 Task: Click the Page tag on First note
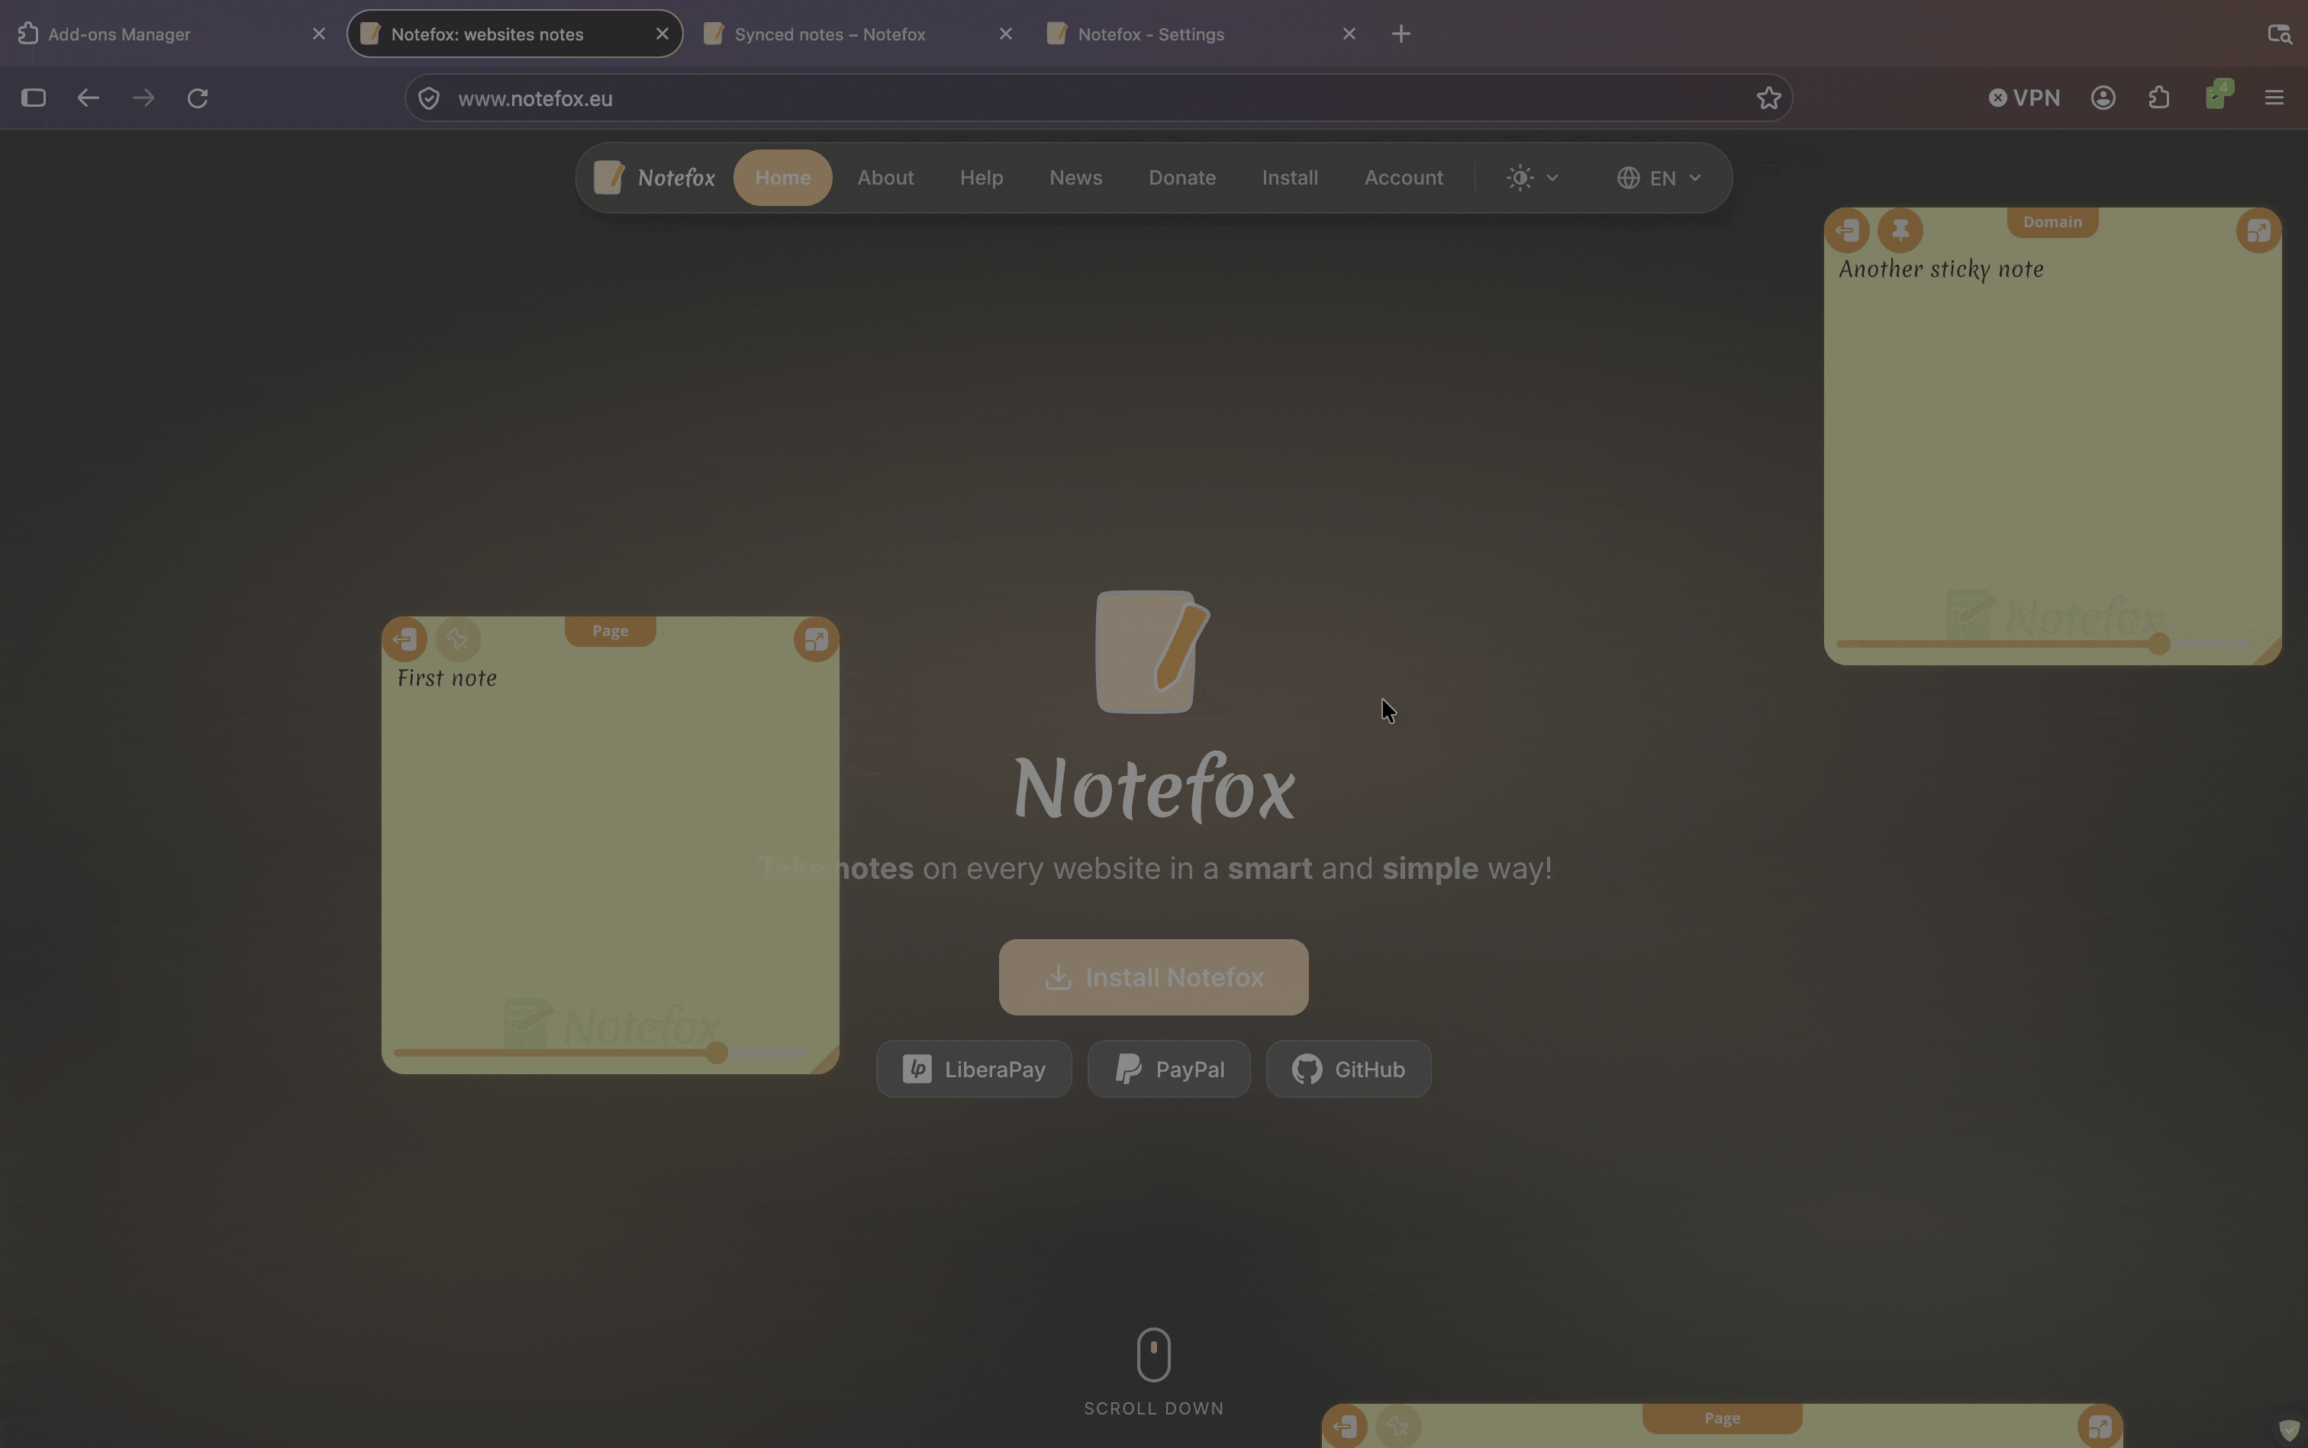pos(611,631)
